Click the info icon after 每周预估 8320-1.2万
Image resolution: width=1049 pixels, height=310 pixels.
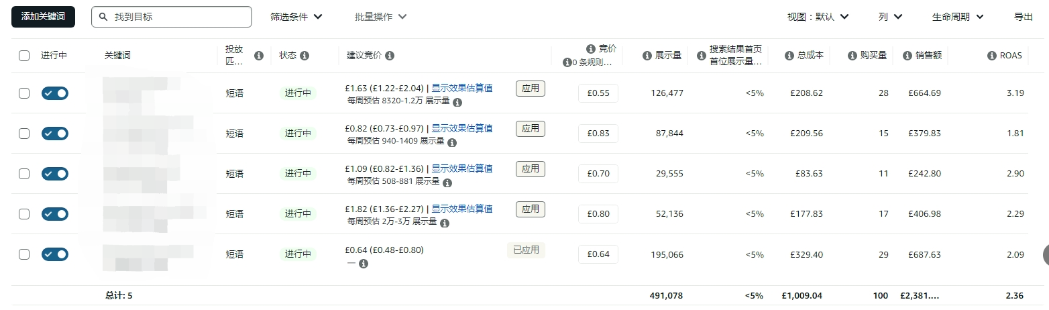tap(457, 103)
